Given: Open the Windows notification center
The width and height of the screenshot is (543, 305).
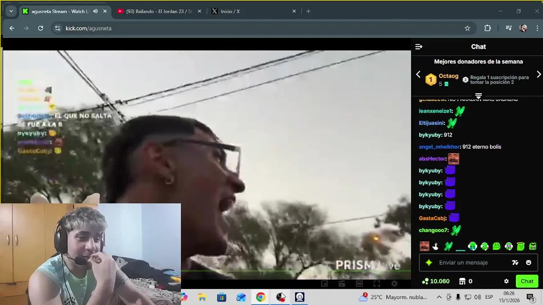Looking at the screenshot, I should coord(530,297).
